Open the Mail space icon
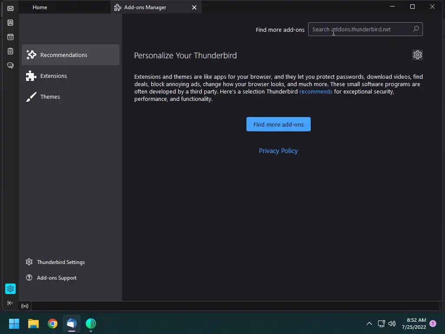This screenshot has height=334, width=445. (x=10, y=9)
